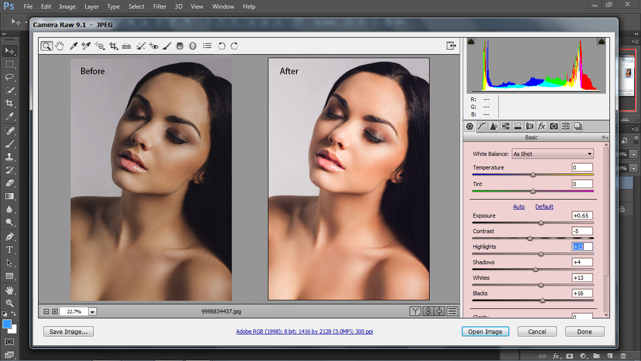Click the Spot Removal tool
641x361 pixels.
tap(141, 46)
